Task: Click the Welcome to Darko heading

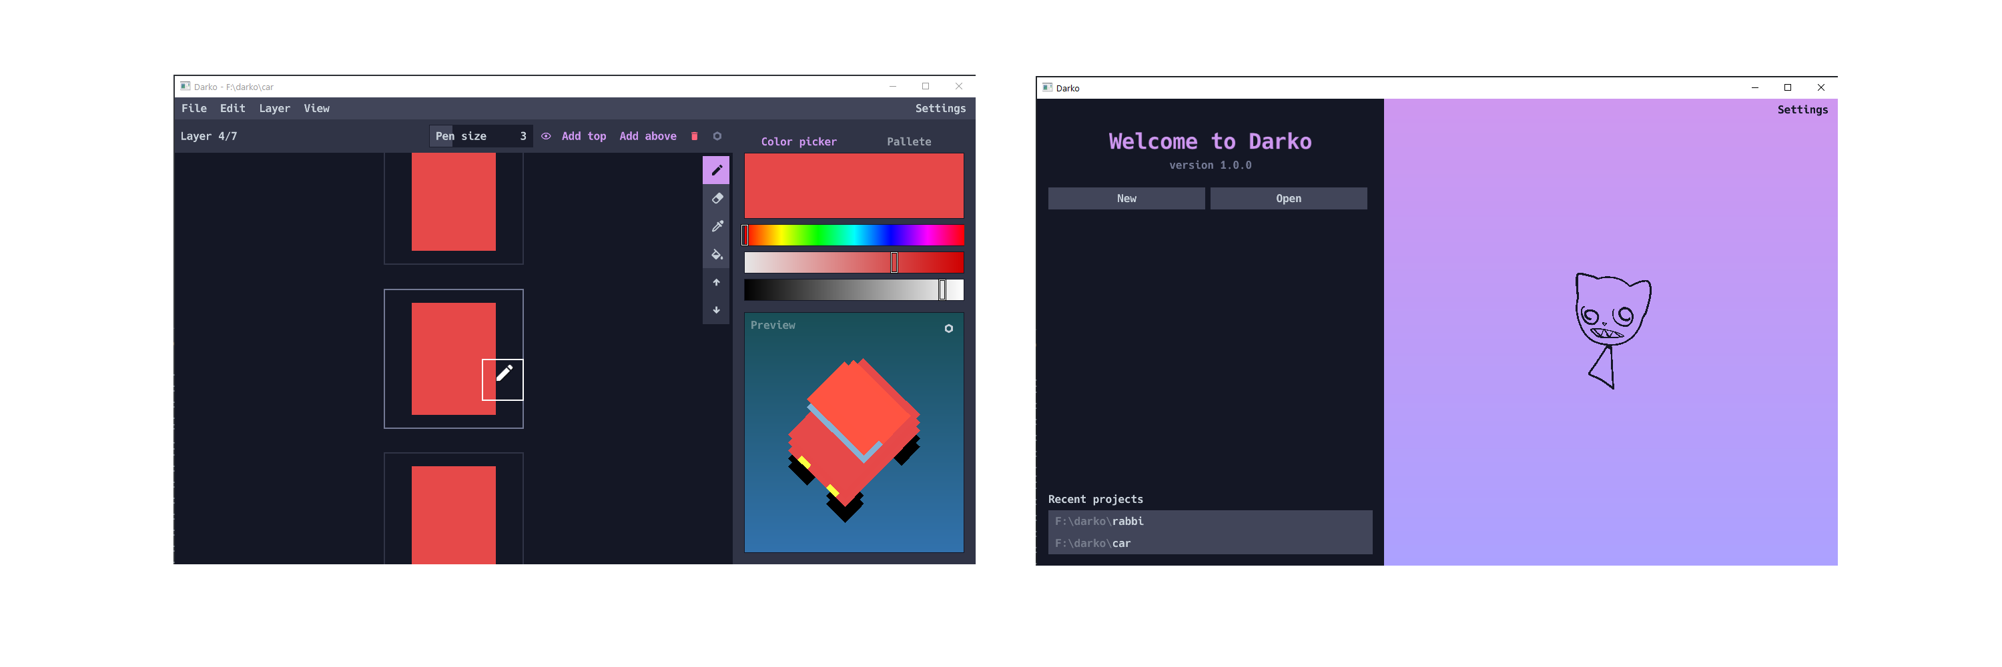Action: click(1209, 141)
